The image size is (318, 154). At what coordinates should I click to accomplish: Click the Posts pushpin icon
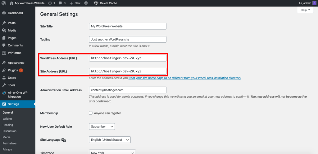click(4, 23)
